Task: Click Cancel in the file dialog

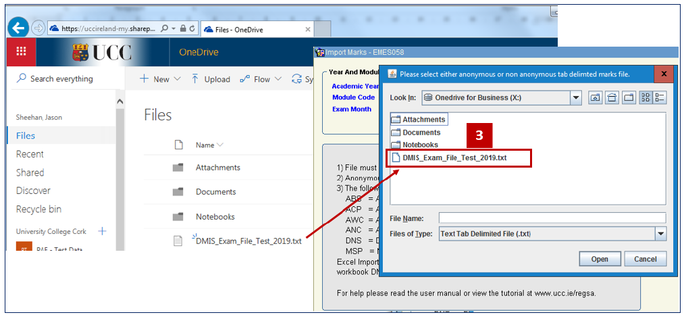Action: (645, 259)
